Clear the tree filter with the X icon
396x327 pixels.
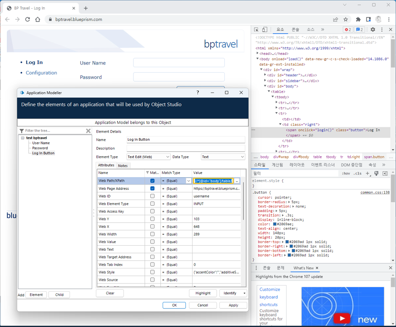pyautogui.click(x=88, y=131)
